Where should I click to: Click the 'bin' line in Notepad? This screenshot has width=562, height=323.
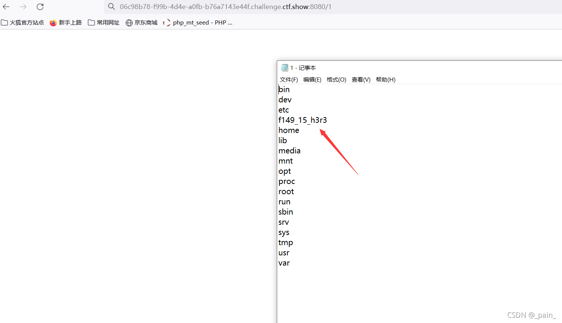(284, 90)
